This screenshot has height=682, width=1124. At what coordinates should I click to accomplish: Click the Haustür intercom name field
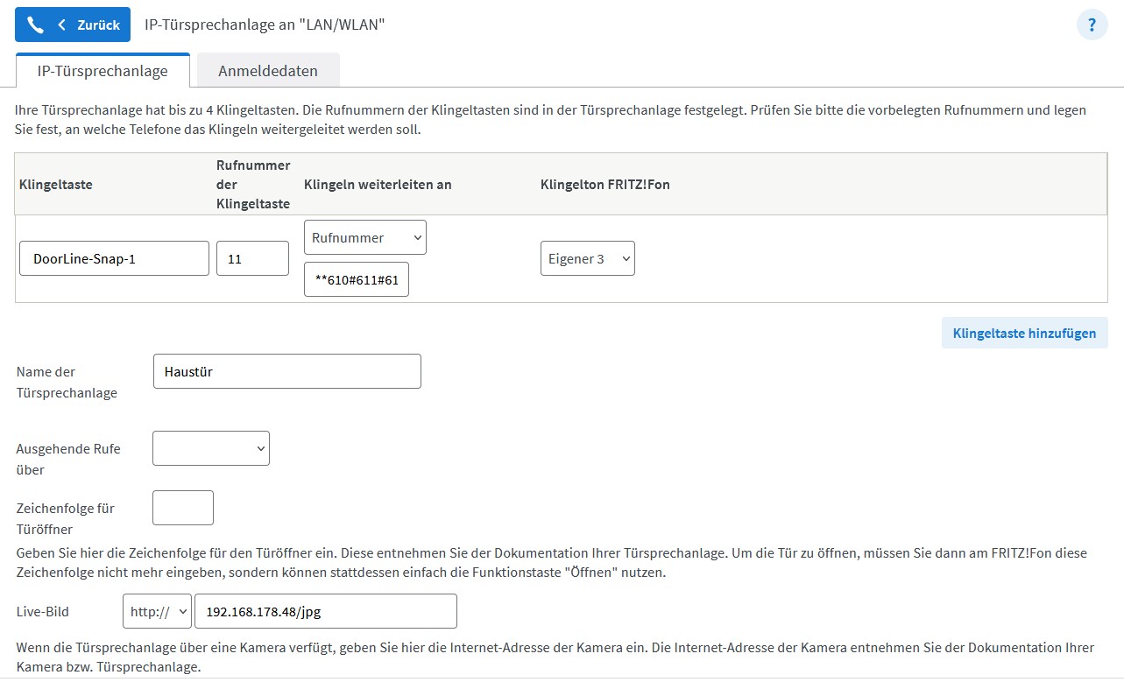coord(286,371)
